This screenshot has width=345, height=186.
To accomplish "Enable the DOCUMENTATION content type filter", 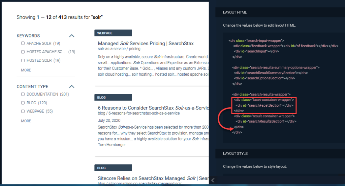I will (x=23, y=94).
